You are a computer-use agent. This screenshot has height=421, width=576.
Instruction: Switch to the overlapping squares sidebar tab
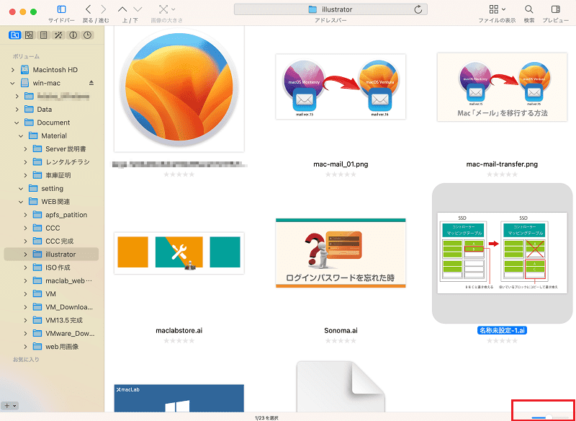29,35
